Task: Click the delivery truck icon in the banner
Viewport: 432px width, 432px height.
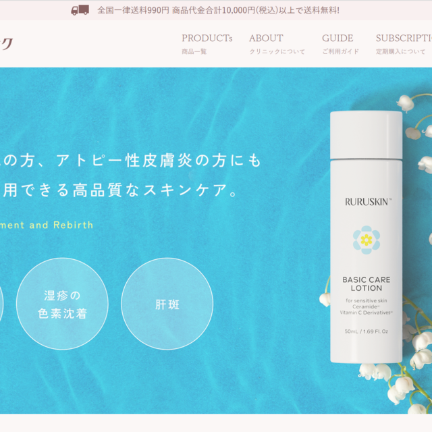Action: point(80,10)
